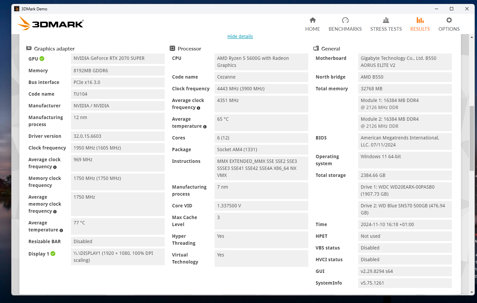This screenshot has height=303, width=477.
Task: Click the Module 2 memory entry
Action: [405, 123]
